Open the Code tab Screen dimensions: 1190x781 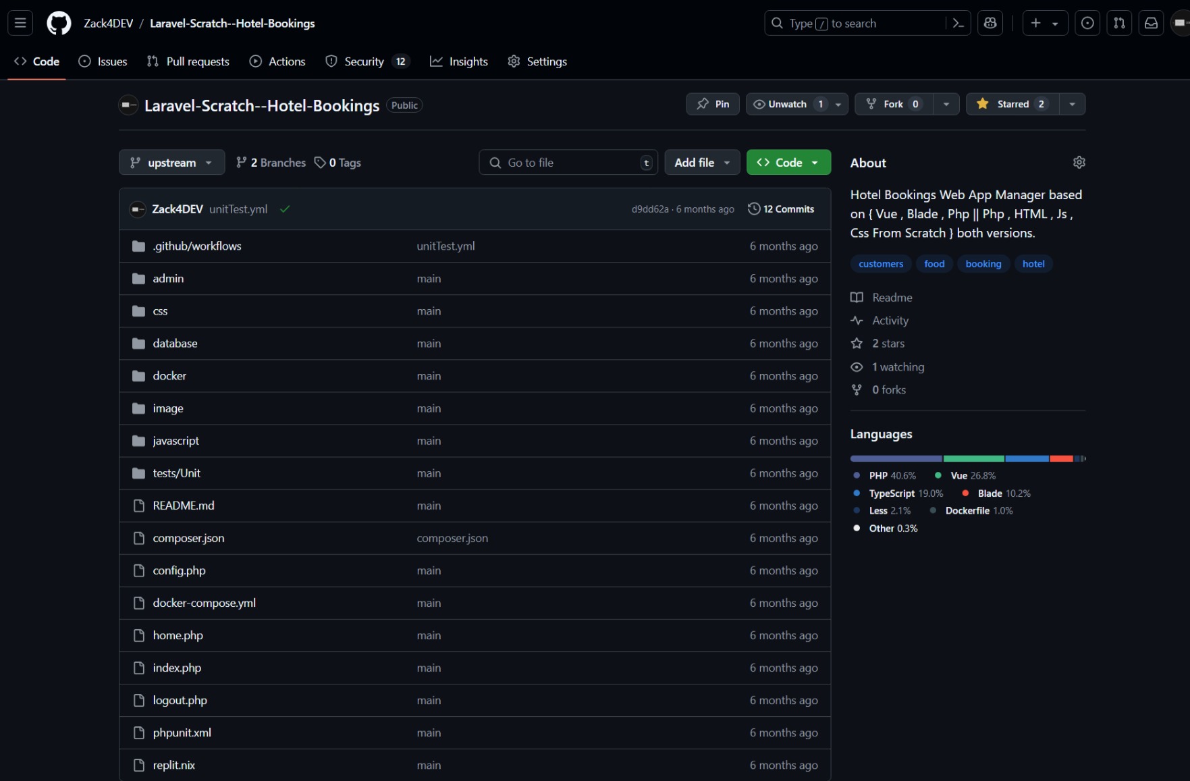tap(37, 61)
